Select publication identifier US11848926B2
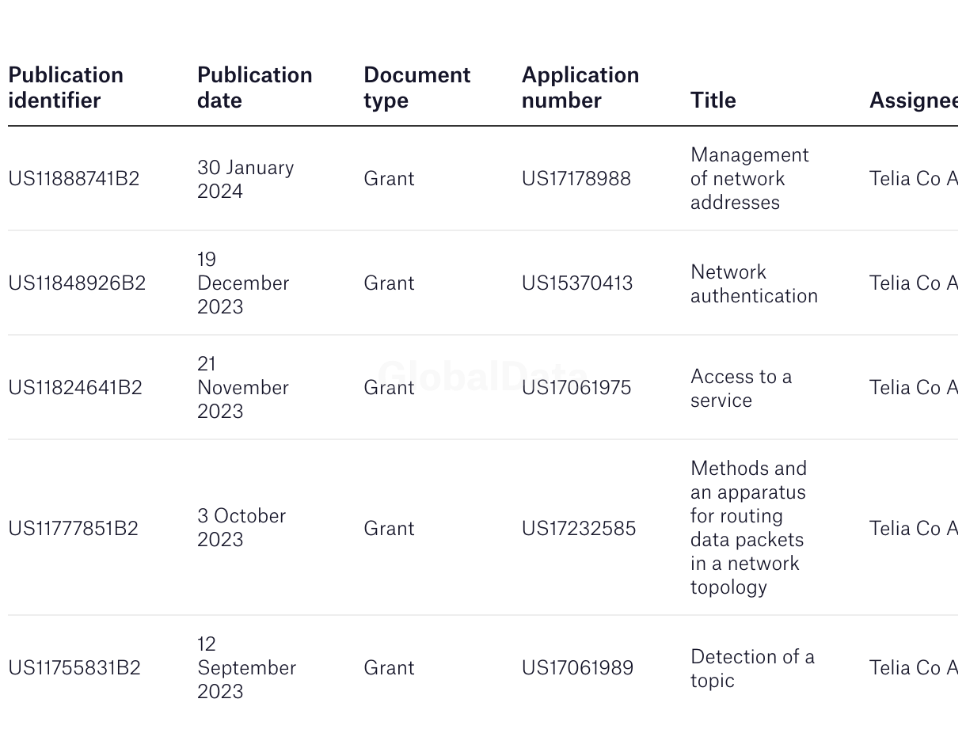 (77, 283)
